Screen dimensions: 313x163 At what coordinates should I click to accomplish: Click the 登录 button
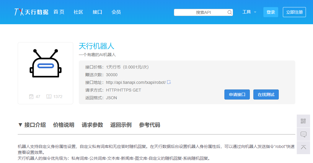pyautogui.click(x=271, y=12)
